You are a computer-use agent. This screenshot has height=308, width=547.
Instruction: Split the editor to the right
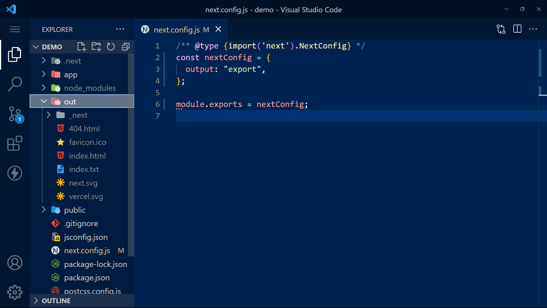(x=517, y=29)
